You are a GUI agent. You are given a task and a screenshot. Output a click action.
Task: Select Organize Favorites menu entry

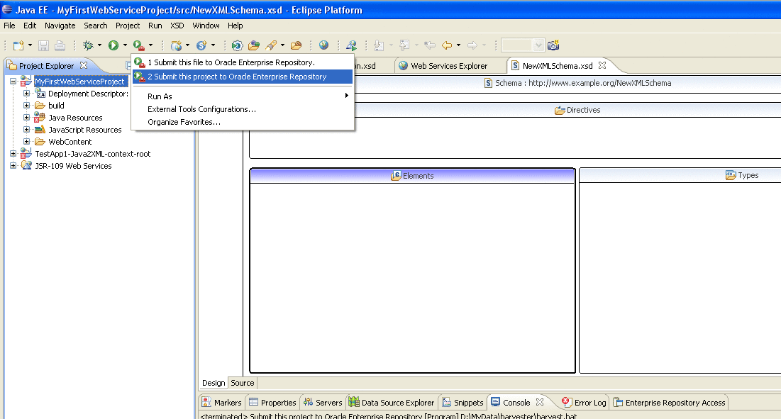click(x=243, y=122)
